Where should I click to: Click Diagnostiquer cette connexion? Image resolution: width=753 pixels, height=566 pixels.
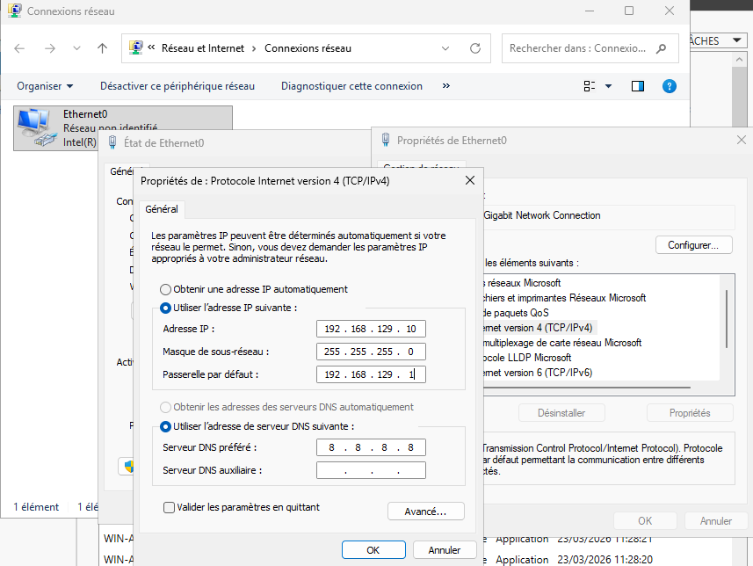[x=351, y=86]
